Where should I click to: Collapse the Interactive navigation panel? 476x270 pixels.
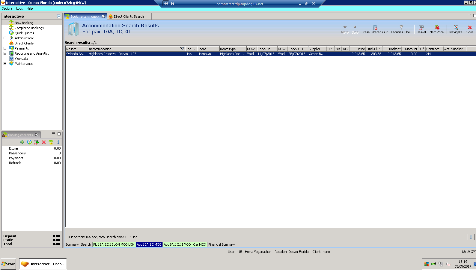[x=59, y=17]
